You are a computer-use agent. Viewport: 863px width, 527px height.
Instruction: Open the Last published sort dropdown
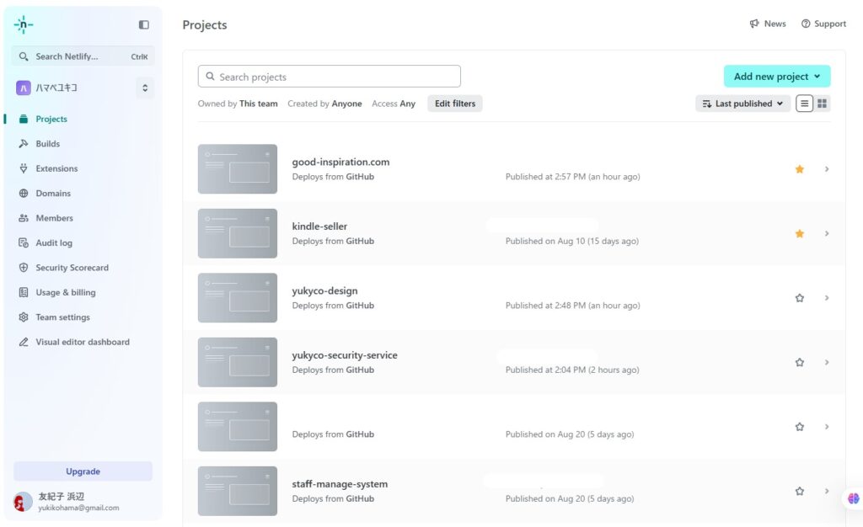click(x=742, y=104)
